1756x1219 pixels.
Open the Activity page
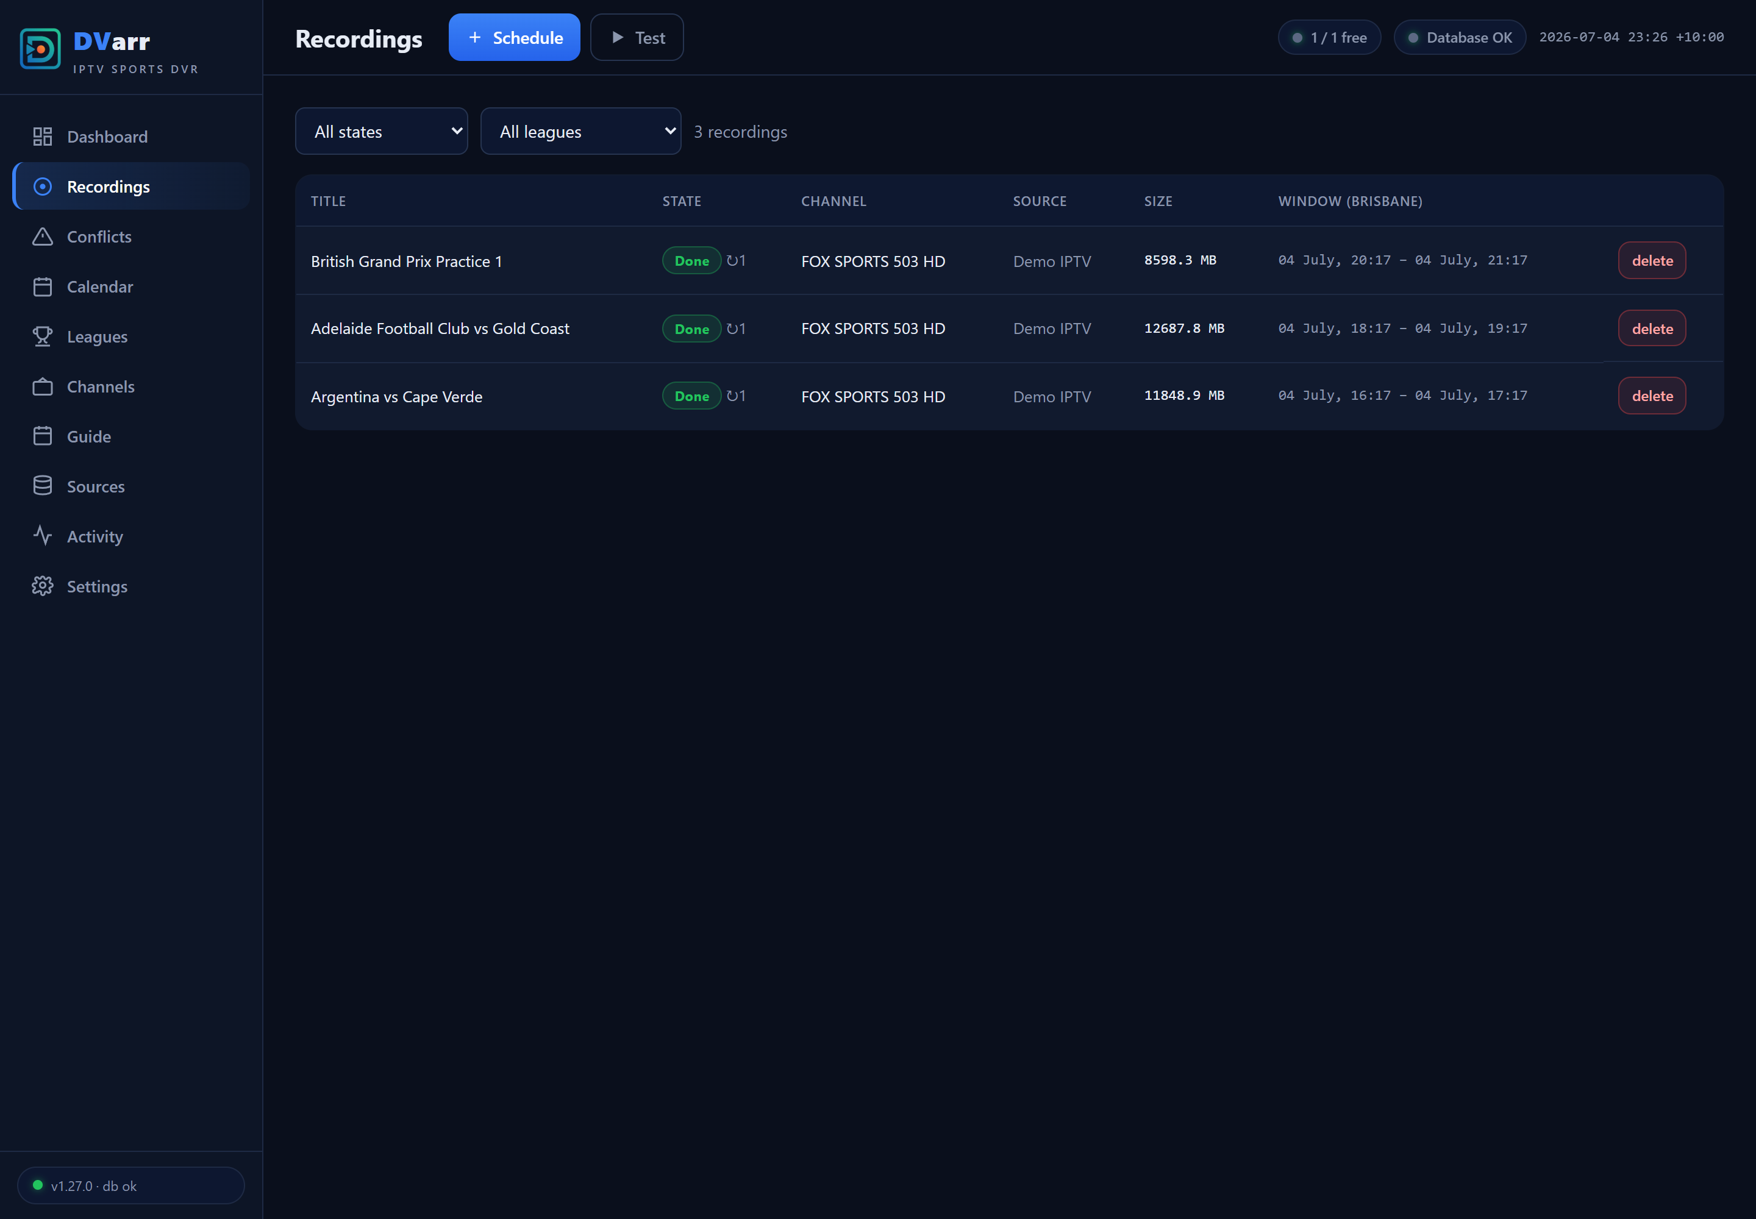click(x=132, y=536)
